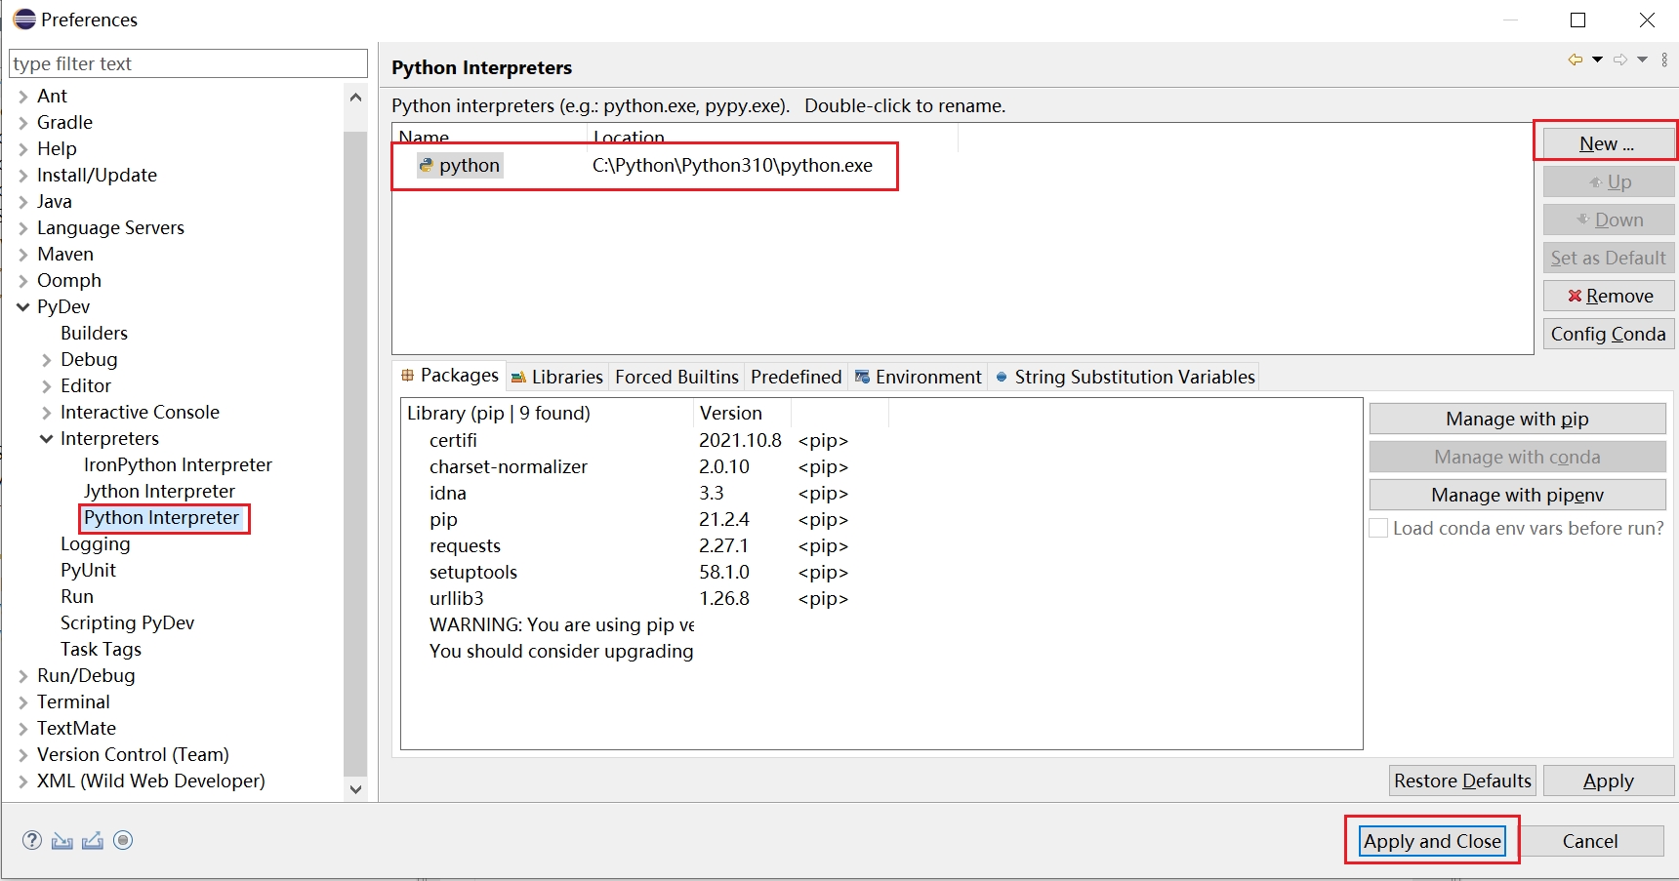Screen dimensions: 1679x881
Task: Toggle Load conda env vars checkbox
Action: pyautogui.click(x=1378, y=528)
